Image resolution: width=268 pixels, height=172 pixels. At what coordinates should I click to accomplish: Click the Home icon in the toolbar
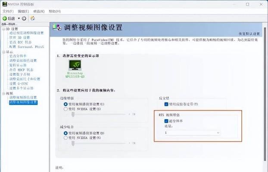32,18
